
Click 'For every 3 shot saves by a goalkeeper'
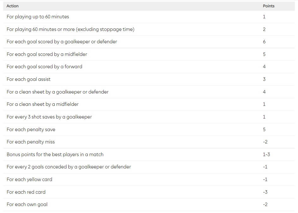(49, 117)
